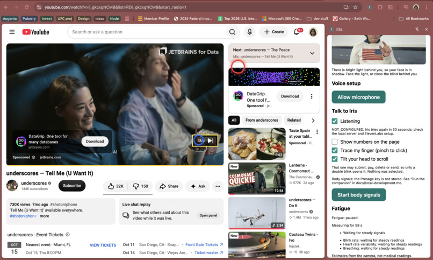Screen dimensions: 433x260
Task: Like the video with thumbs up
Action: (x=116, y=186)
